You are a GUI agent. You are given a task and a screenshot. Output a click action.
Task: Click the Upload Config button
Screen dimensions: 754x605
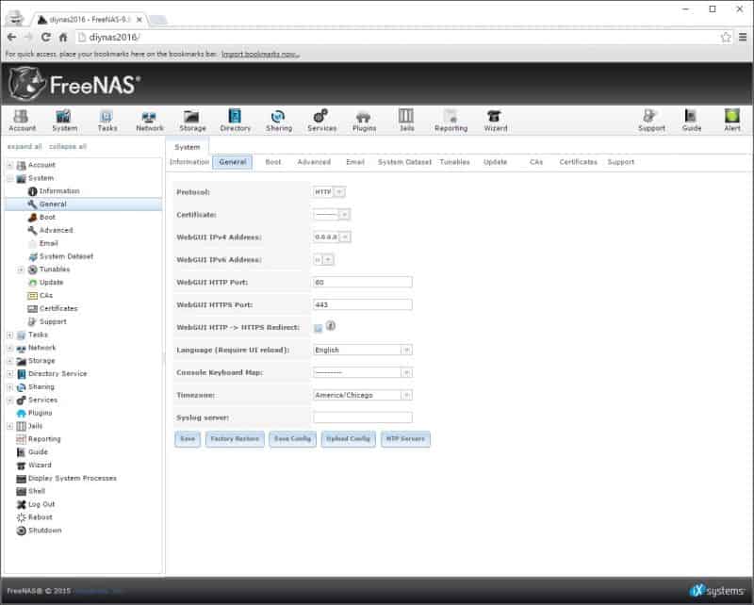click(x=348, y=438)
